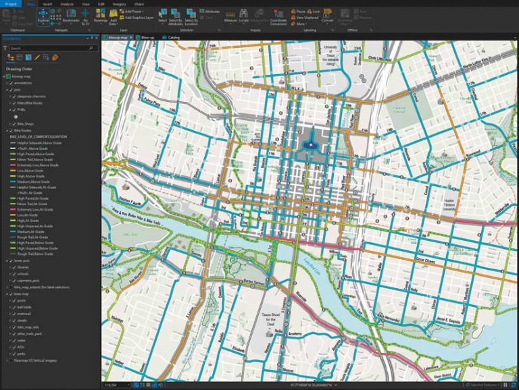Open the Insert ribbon tab

pos(48,4)
